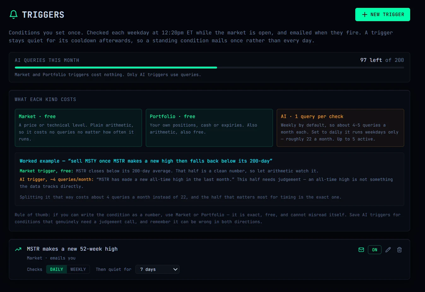Create a new trigger with New Trigger button

(382, 15)
